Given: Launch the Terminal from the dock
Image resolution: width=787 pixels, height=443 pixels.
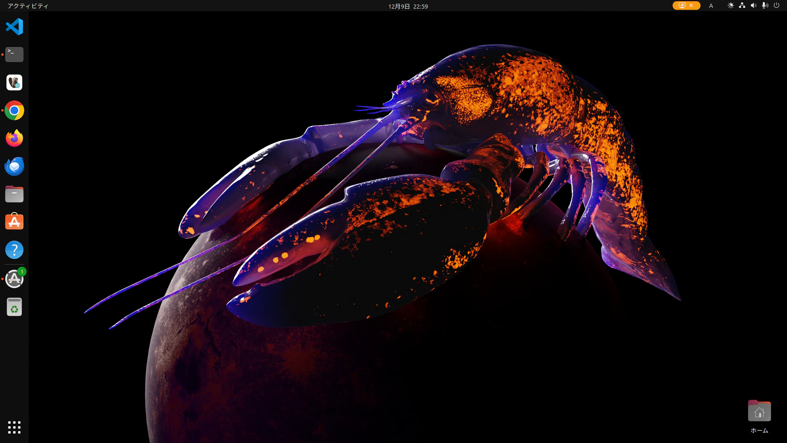Looking at the screenshot, I should point(14,55).
